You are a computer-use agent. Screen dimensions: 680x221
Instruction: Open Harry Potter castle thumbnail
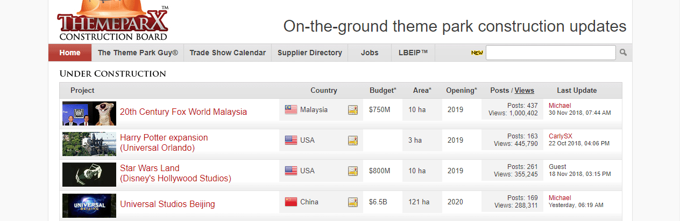tap(89, 144)
